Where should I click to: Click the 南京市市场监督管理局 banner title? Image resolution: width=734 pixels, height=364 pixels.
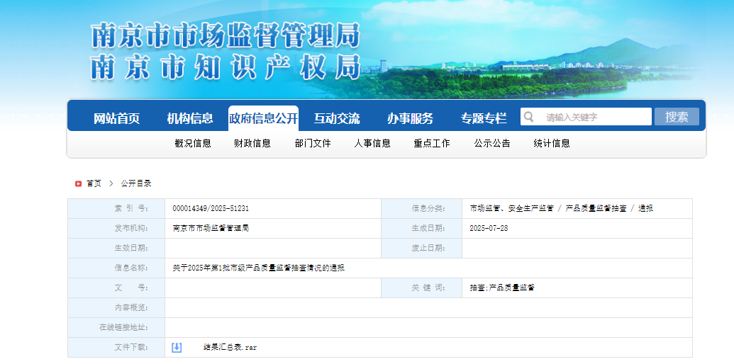click(x=226, y=35)
